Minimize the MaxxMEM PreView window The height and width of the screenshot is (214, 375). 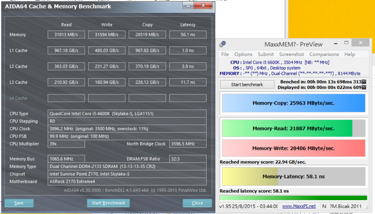click(335, 44)
